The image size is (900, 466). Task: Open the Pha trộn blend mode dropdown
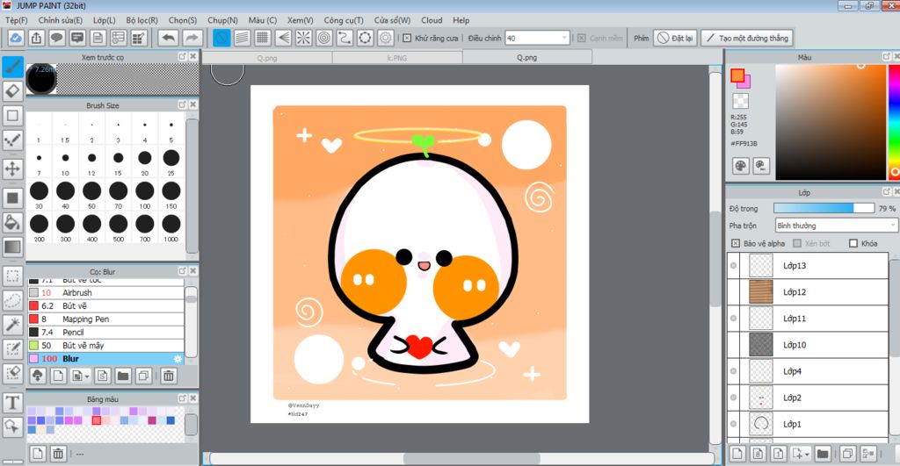pos(837,226)
